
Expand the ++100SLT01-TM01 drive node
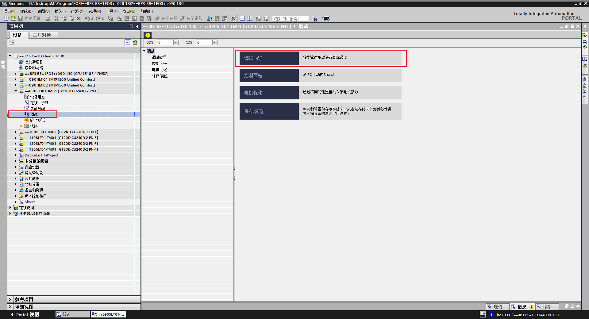point(16,132)
